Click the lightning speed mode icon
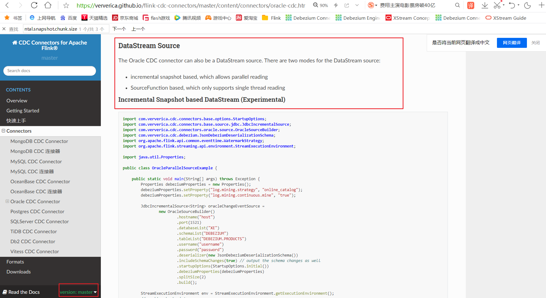Screen dimensions: 546x298 coord(336,5)
